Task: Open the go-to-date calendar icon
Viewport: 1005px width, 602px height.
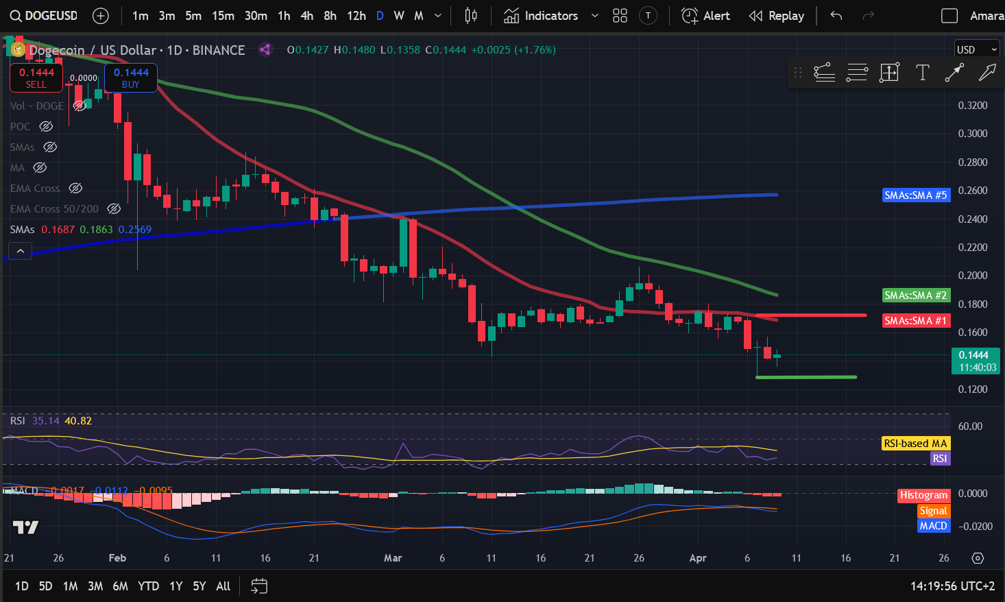Action: tap(259, 586)
